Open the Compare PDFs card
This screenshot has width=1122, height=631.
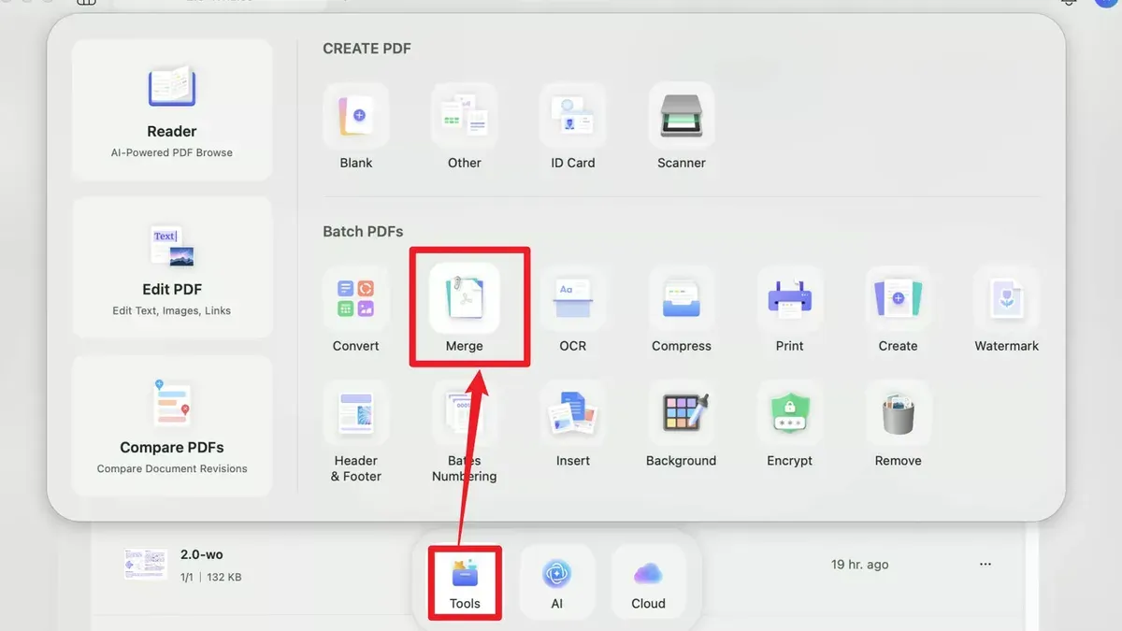172,426
